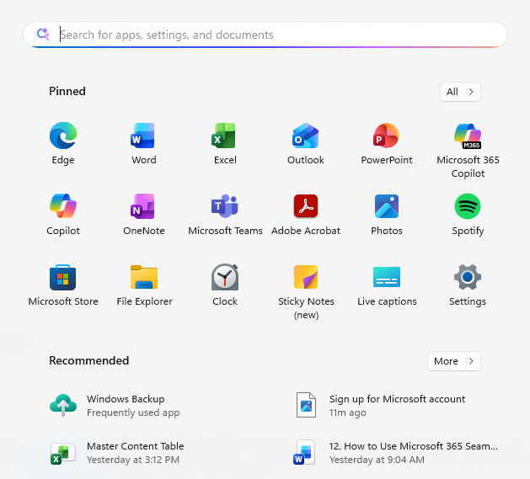Click the search box for apps and settings

pos(265,35)
